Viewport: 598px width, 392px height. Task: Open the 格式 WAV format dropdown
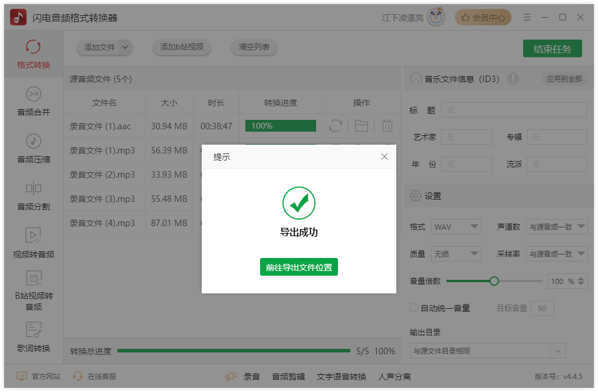tap(456, 226)
